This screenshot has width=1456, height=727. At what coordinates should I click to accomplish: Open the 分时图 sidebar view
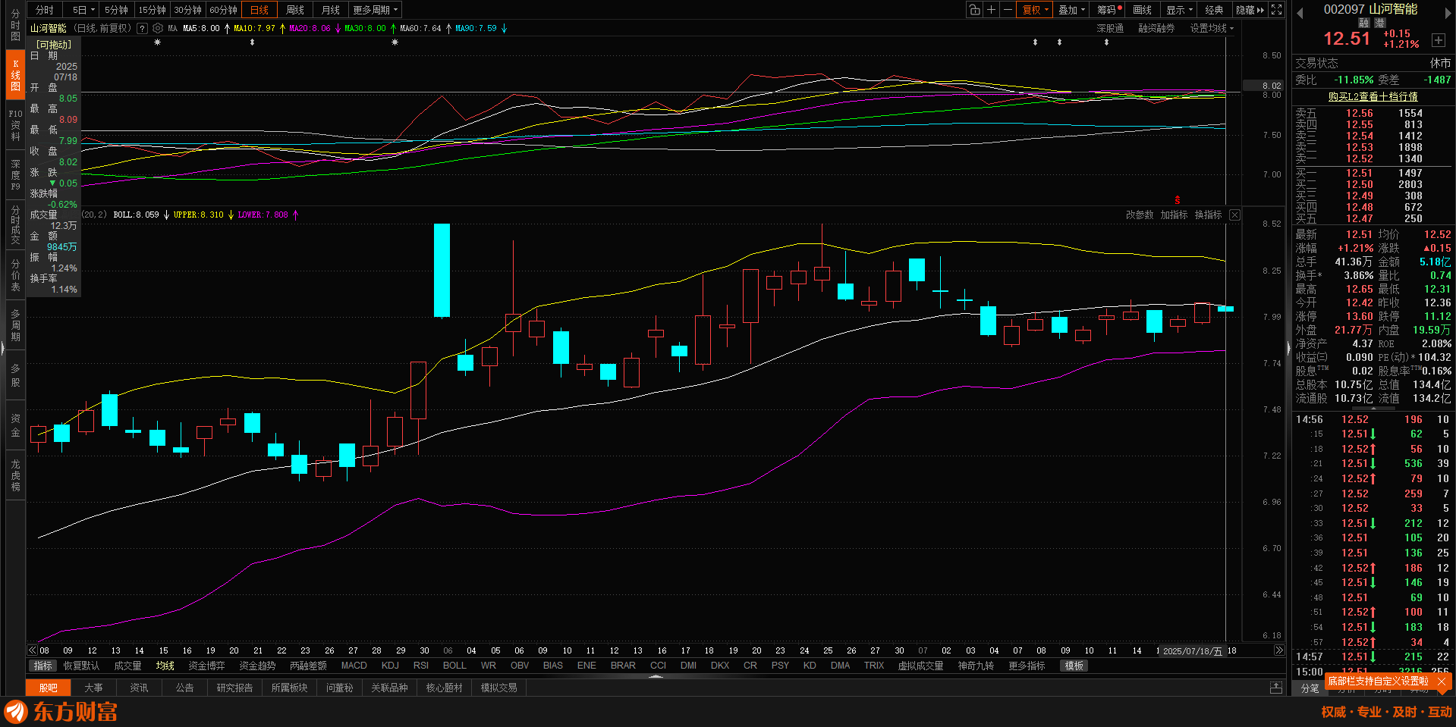15,25
